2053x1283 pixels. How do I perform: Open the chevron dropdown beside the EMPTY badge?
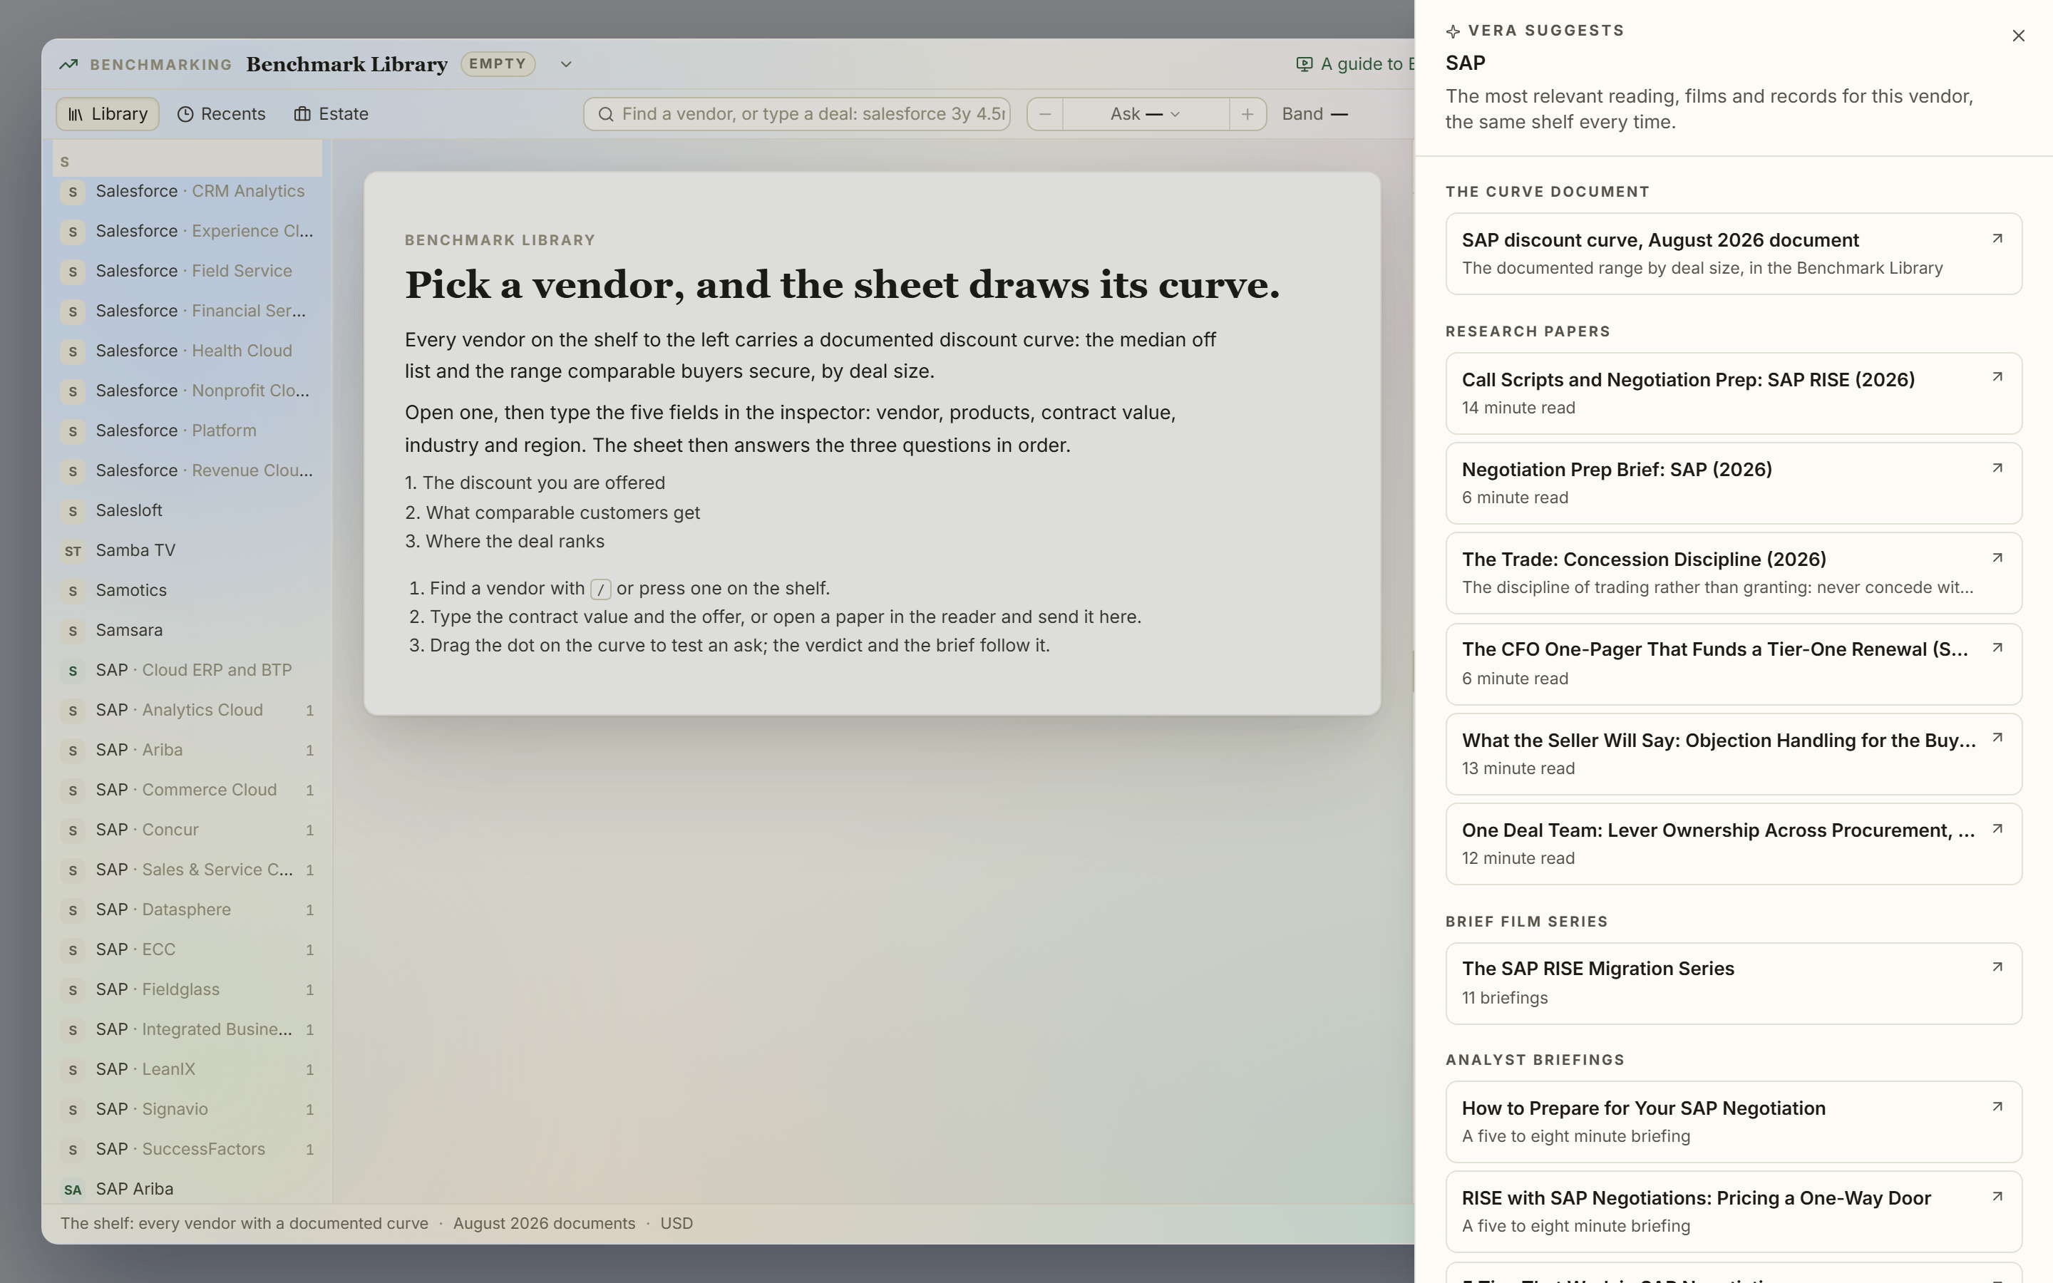coord(566,64)
